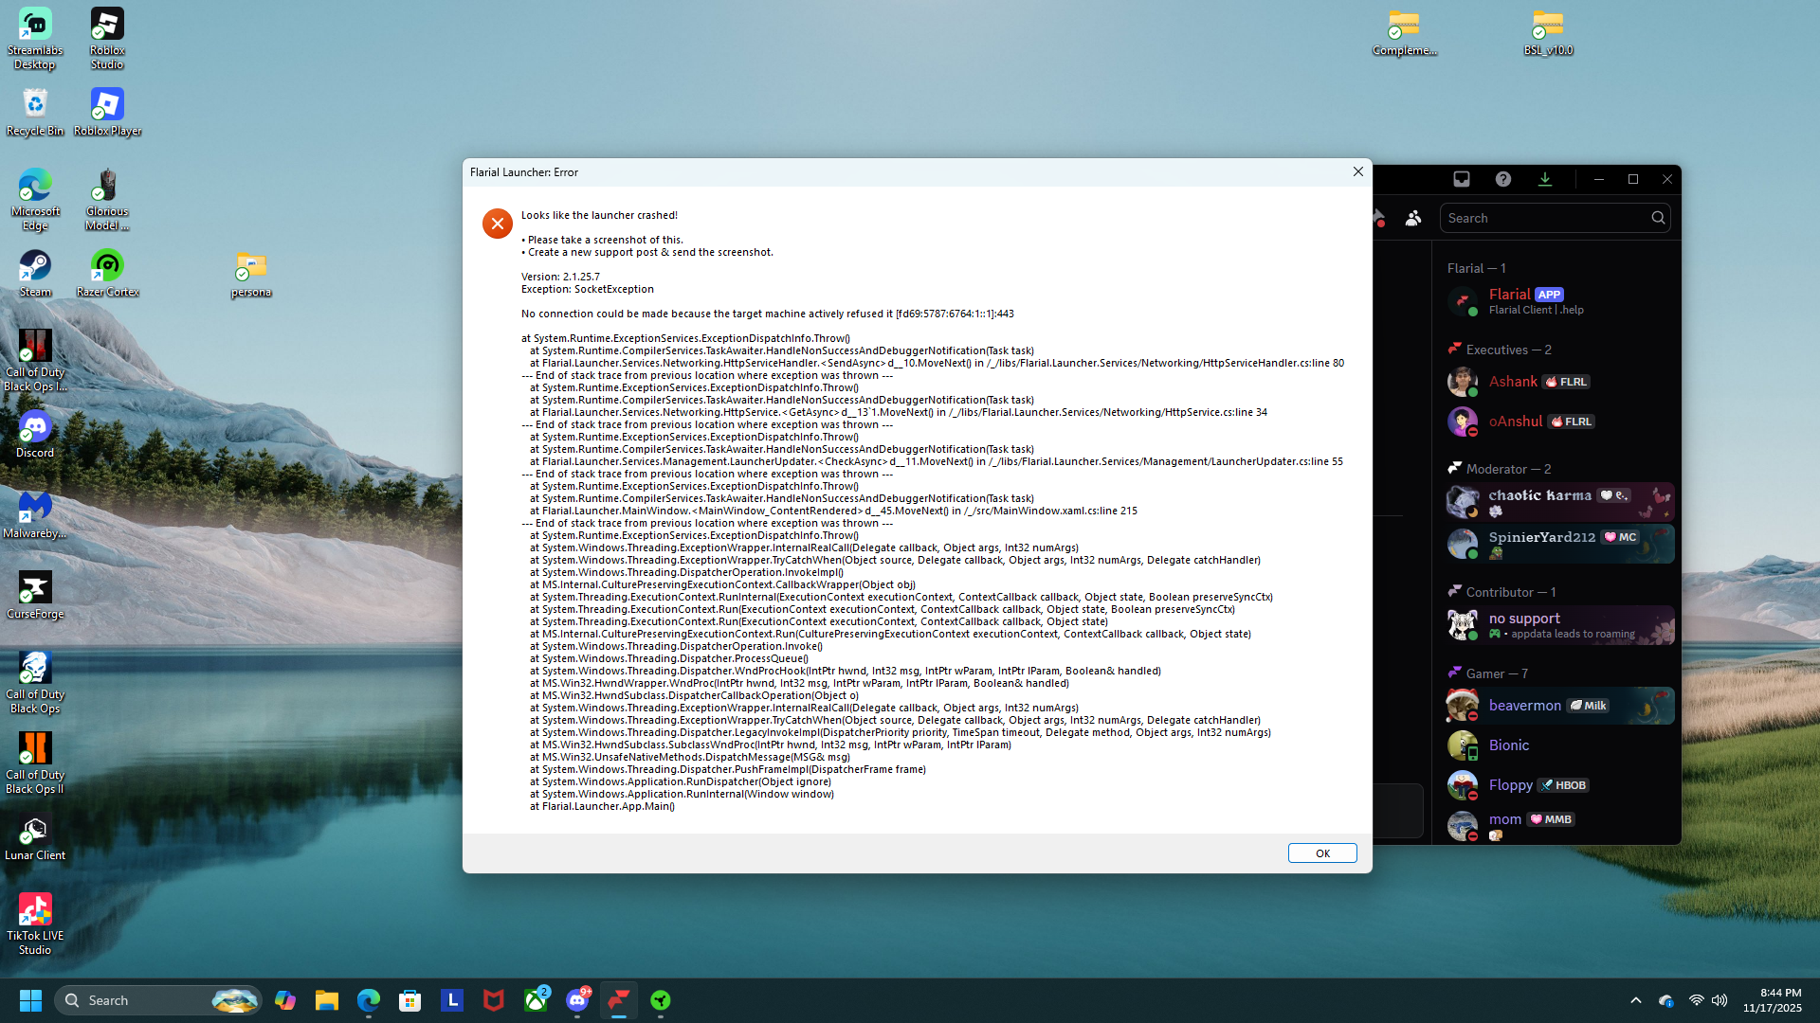Open Xbox app in taskbar
Image resolution: width=1820 pixels, height=1023 pixels.
(x=536, y=1000)
